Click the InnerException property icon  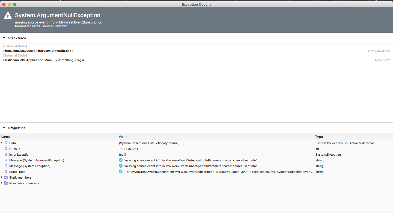(x=6, y=154)
